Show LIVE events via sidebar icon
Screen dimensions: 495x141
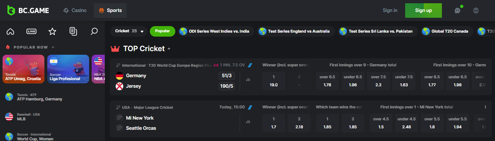click(31, 32)
